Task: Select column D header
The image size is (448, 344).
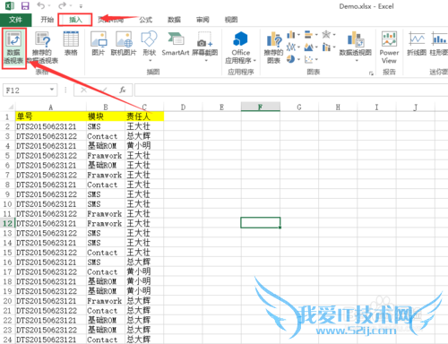Action: click(x=183, y=107)
